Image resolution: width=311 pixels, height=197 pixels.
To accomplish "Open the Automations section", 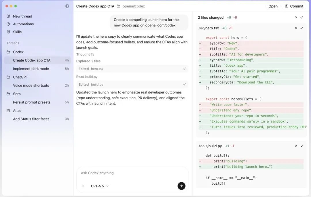I will 23,24.
